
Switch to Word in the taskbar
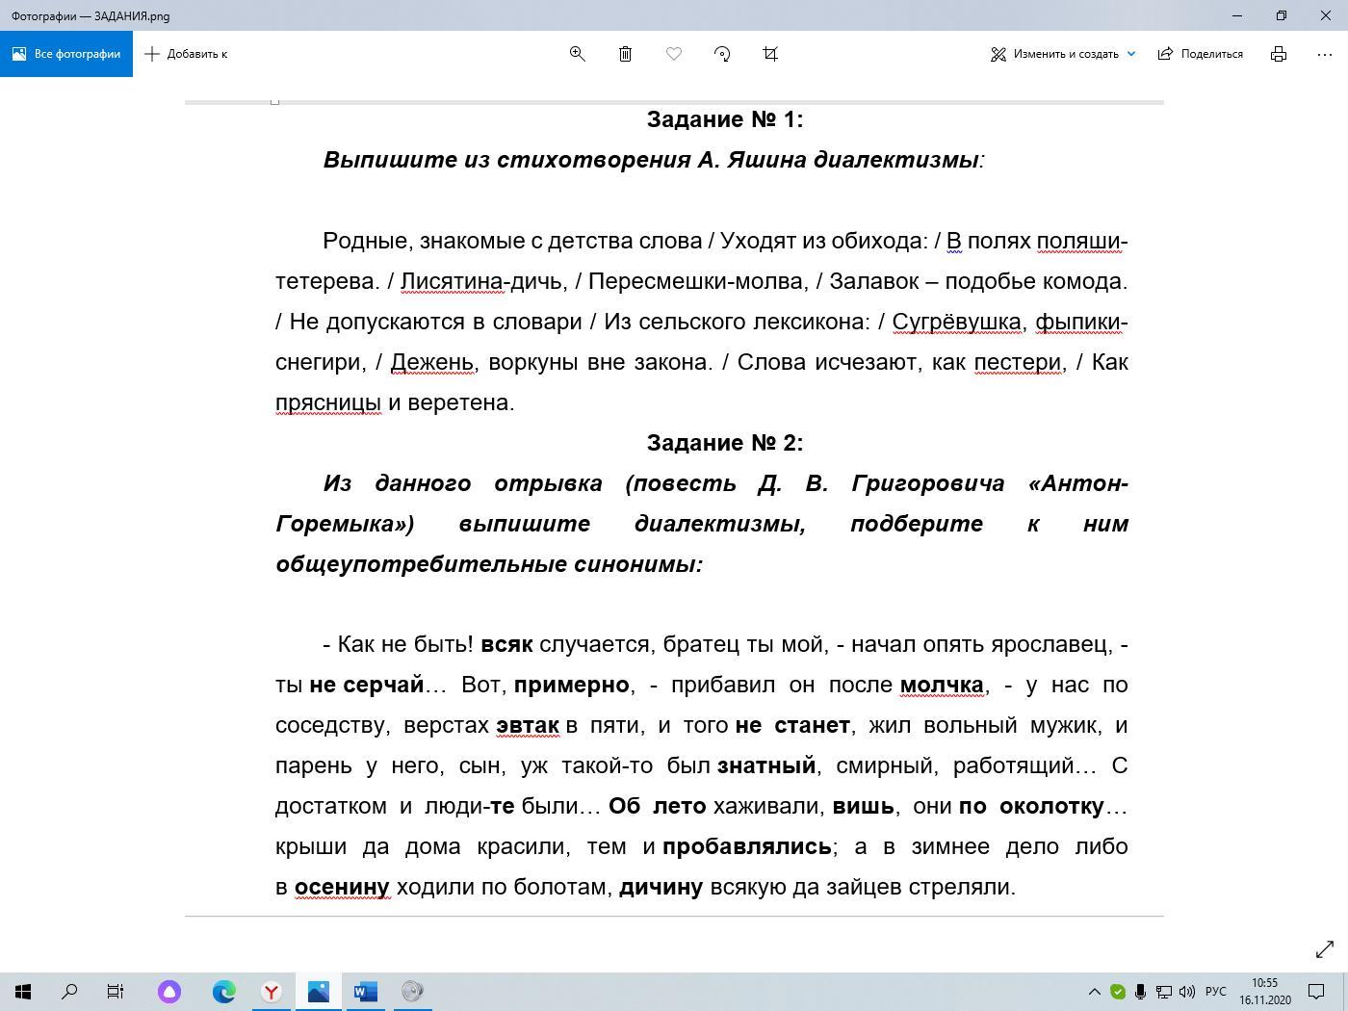tap(365, 992)
